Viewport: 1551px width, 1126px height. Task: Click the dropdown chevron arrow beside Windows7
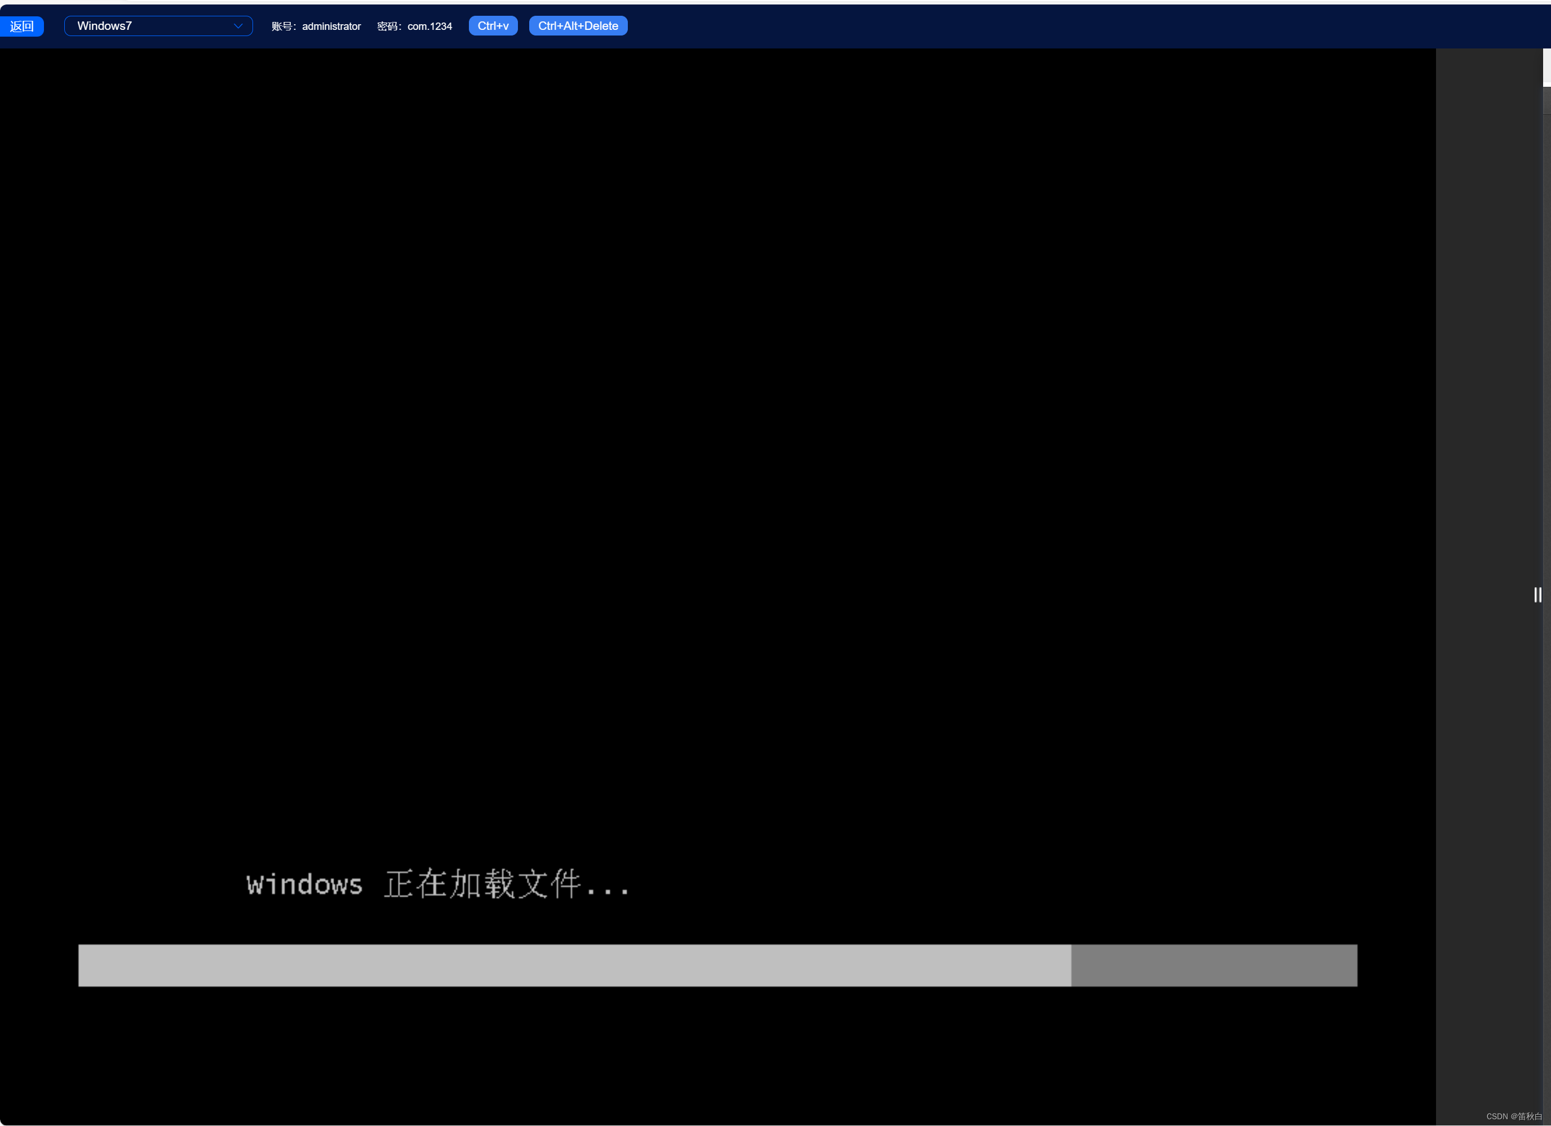click(x=238, y=26)
